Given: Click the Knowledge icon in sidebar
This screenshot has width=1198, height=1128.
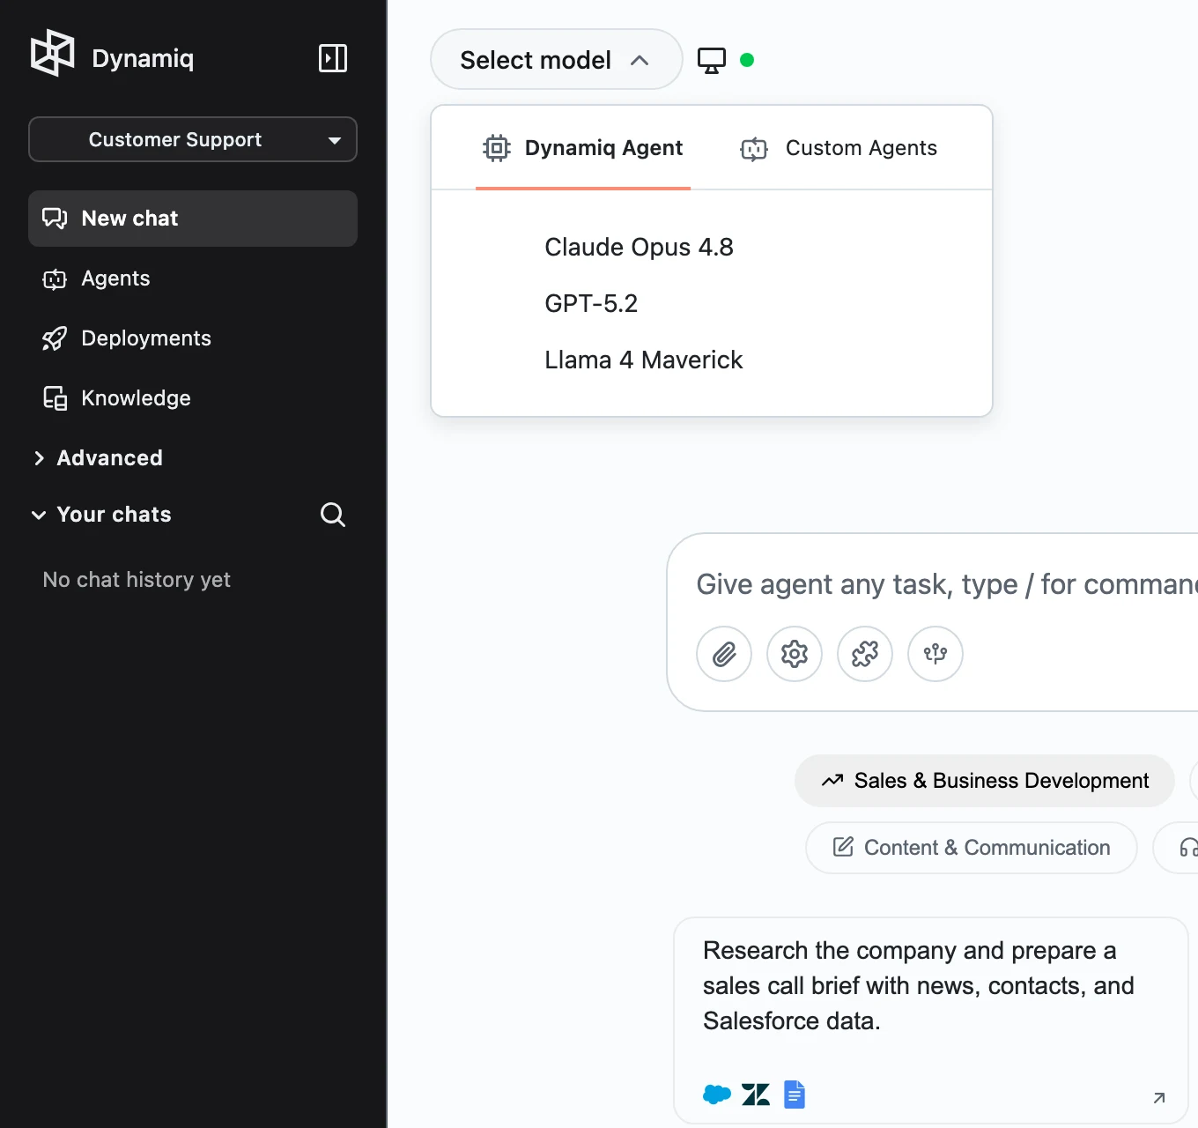Looking at the screenshot, I should [55, 398].
